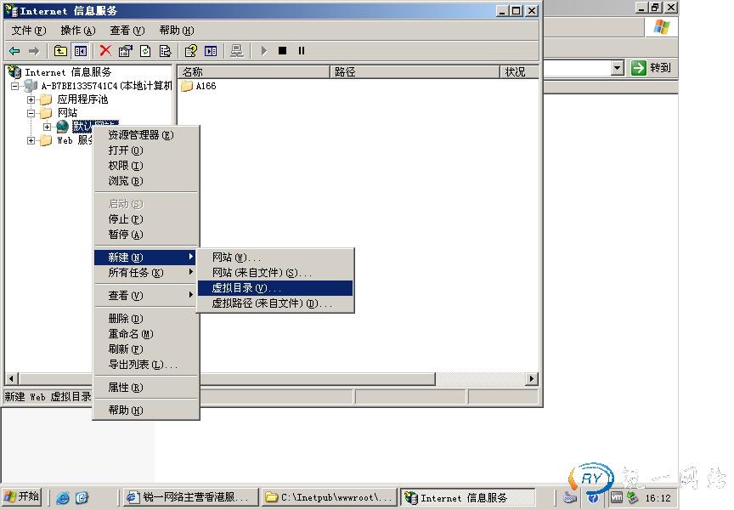Click the Stop square toolbar icon
This screenshot has height=510, width=734.
click(283, 51)
